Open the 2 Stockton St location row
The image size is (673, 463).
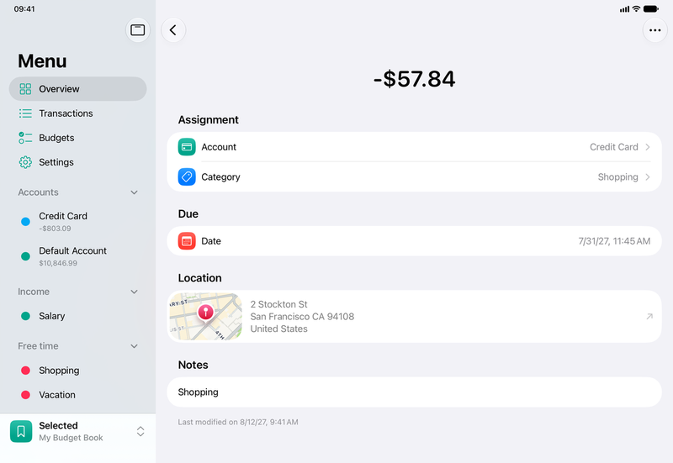click(x=414, y=317)
